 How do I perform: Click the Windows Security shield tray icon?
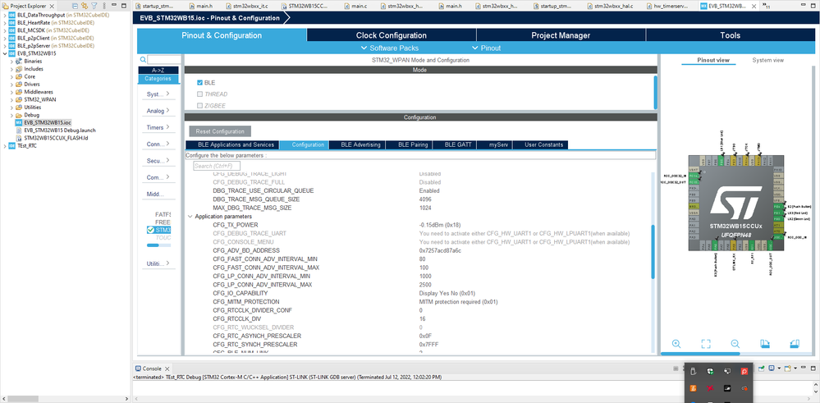pyautogui.click(x=710, y=371)
